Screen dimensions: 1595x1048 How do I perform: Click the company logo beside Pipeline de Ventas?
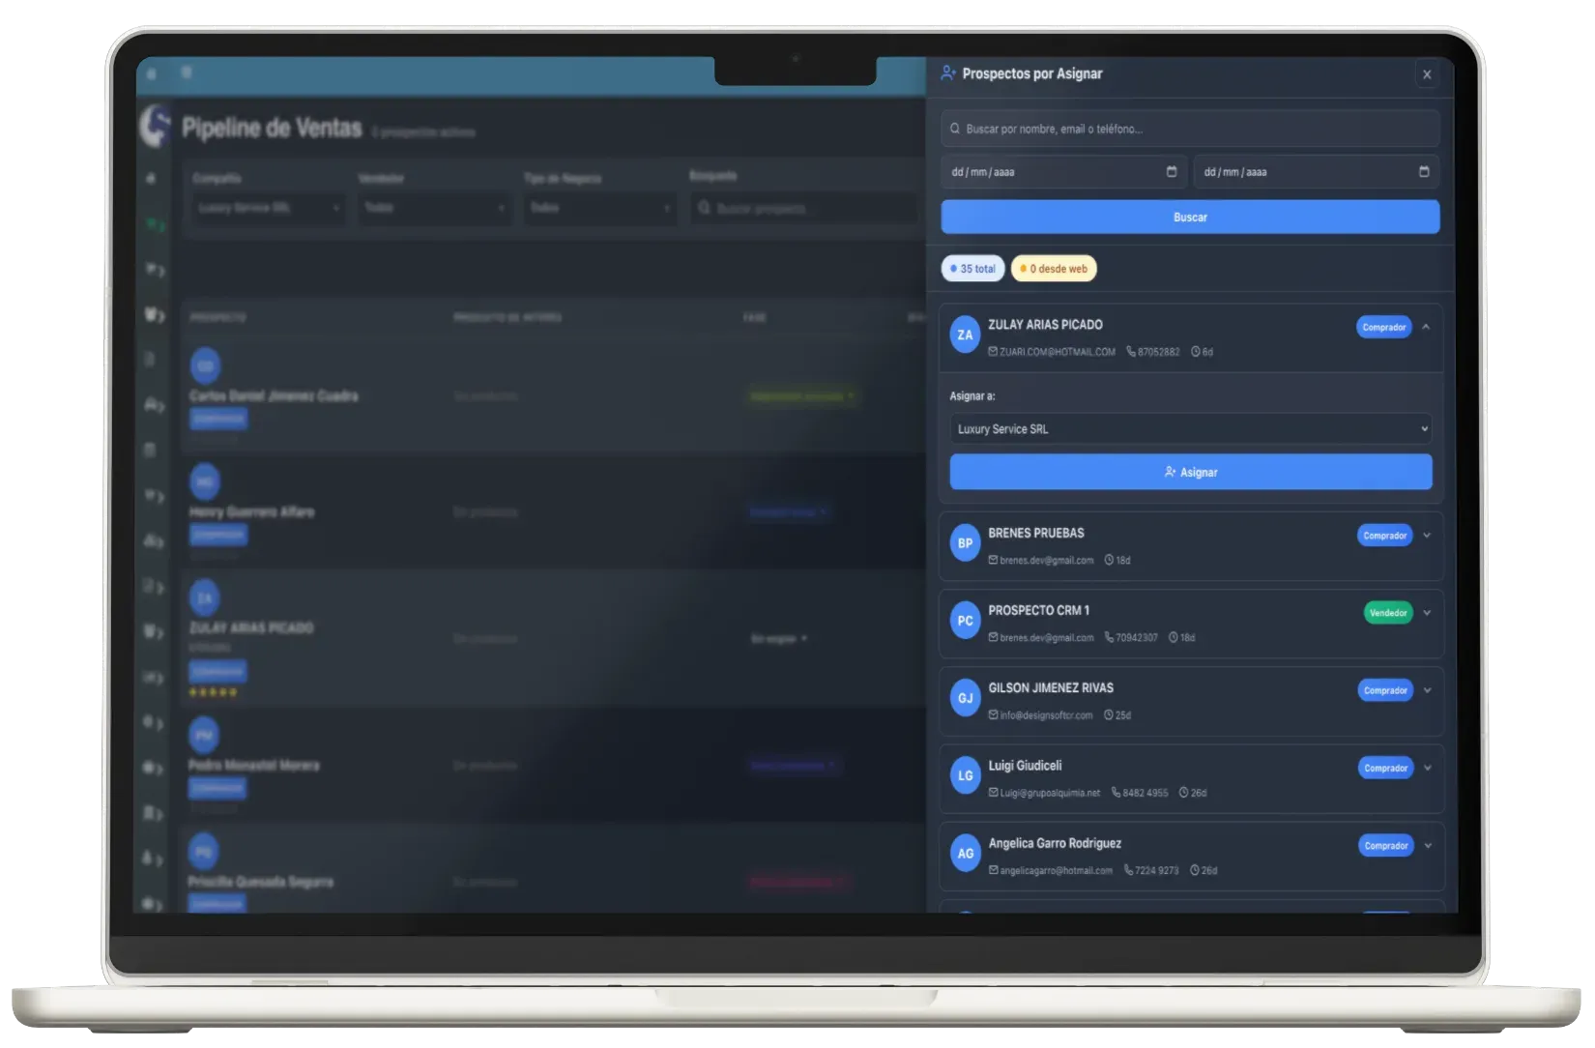pos(155,126)
